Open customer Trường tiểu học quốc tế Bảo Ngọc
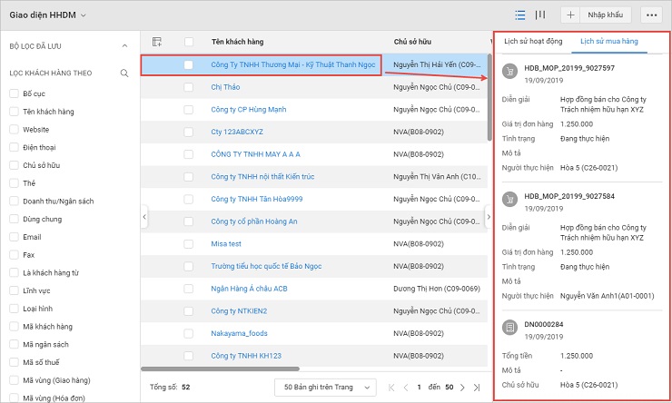The image size is (672, 403). point(266,266)
